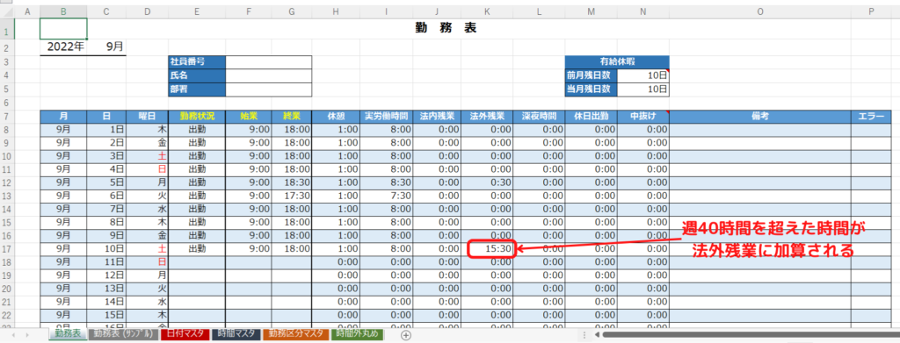This screenshot has height=343, width=900.
Task: Click the select-all corner of the grid
Action: pyautogui.click(x=6, y=11)
